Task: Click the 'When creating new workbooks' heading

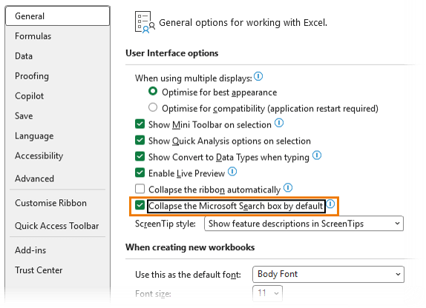Action: point(190,247)
